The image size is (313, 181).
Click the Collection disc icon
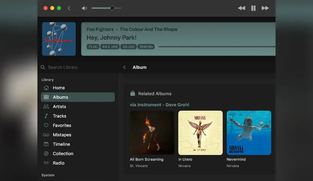pyautogui.click(x=46, y=153)
